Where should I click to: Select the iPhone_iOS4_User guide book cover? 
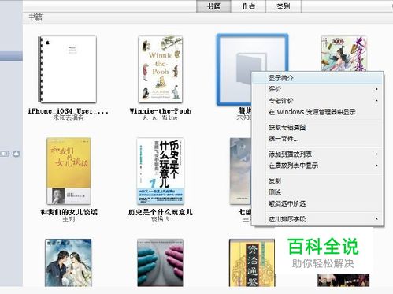pyautogui.click(x=67, y=69)
